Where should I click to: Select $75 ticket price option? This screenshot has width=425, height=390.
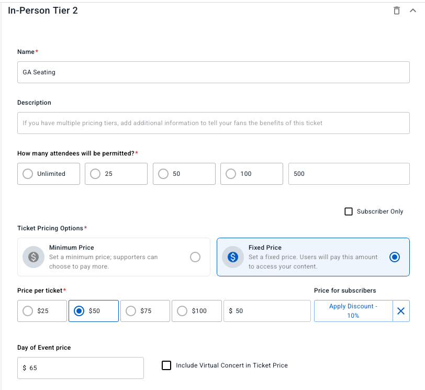(x=131, y=311)
